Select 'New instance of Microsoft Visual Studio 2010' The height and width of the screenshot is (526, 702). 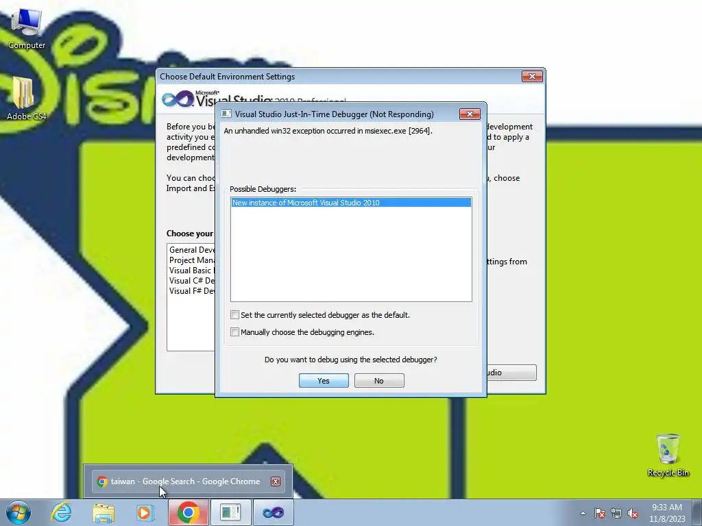(351, 203)
